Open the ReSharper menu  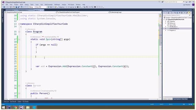pos(57,5)
